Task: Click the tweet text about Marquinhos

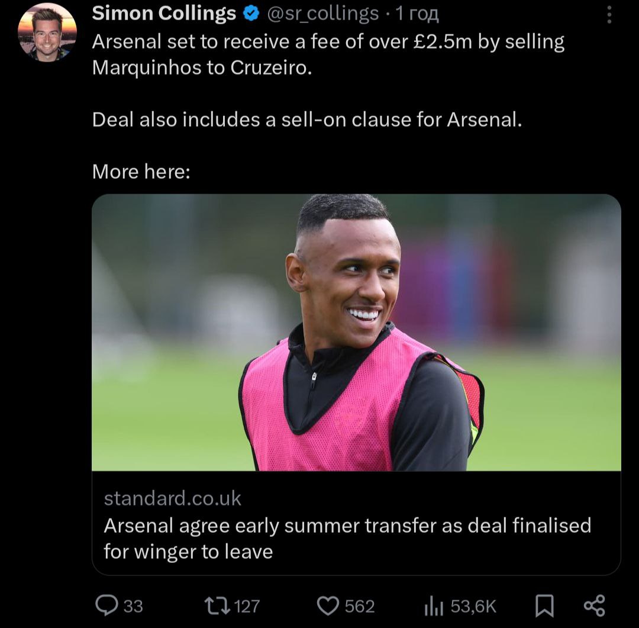Action: tap(328, 54)
